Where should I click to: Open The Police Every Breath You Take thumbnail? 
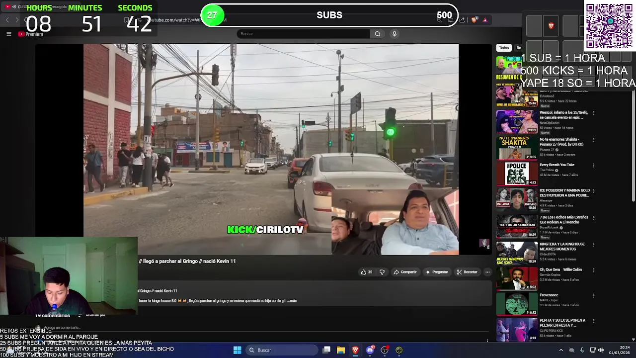coord(517,174)
